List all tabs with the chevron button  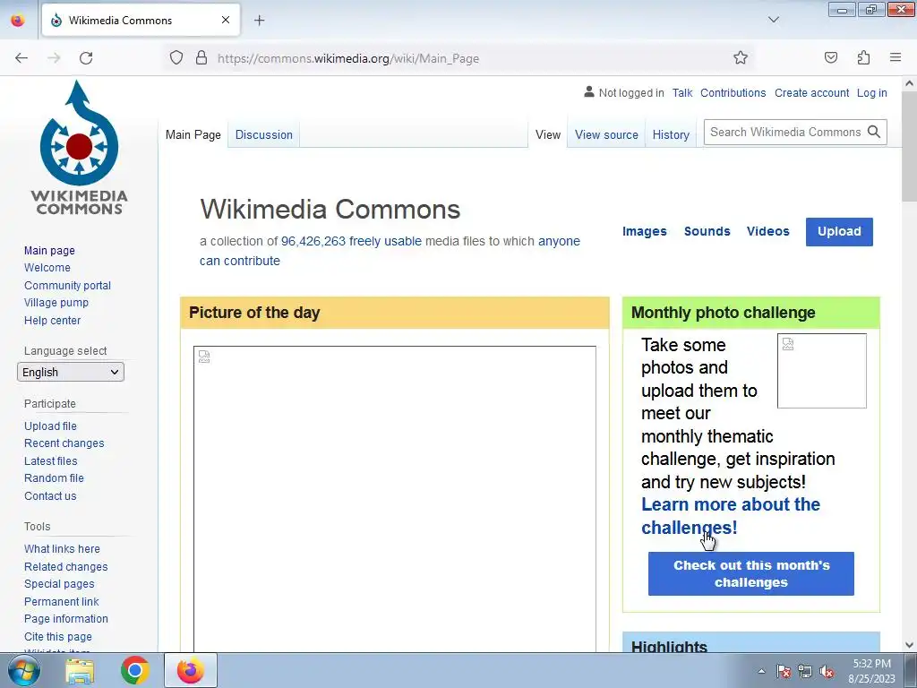pyautogui.click(x=773, y=20)
